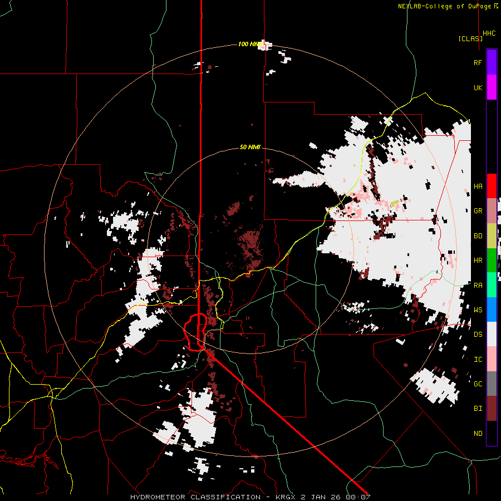Click the RF legend label
The width and height of the screenshot is (501, 501).
click(x=478, y=62)
